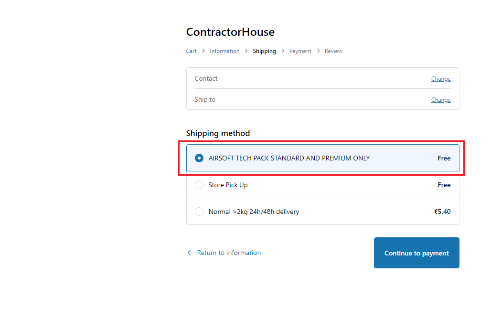Change the Contact details
Image resolution: width=491 pixels, height=318 pixels.
point(440,79)
